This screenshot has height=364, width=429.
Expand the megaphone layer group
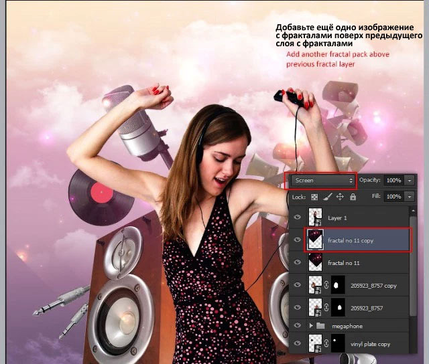click(x=311, y=326)
